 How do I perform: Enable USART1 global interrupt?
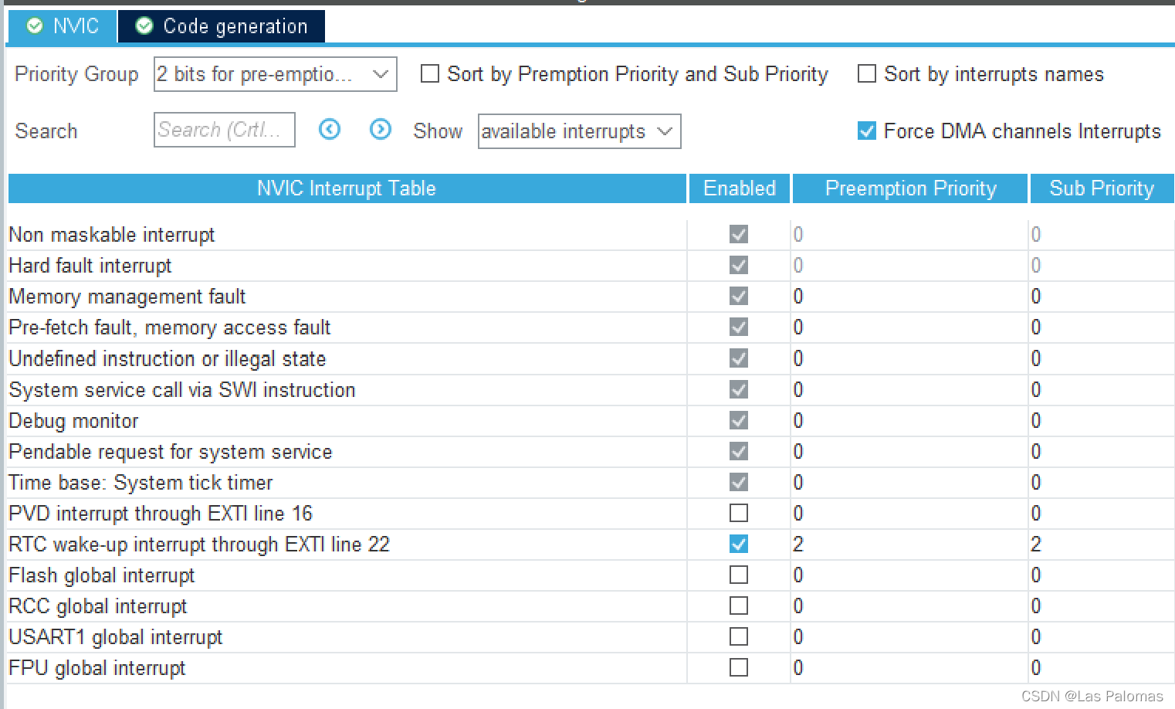[x=739, y=636]
